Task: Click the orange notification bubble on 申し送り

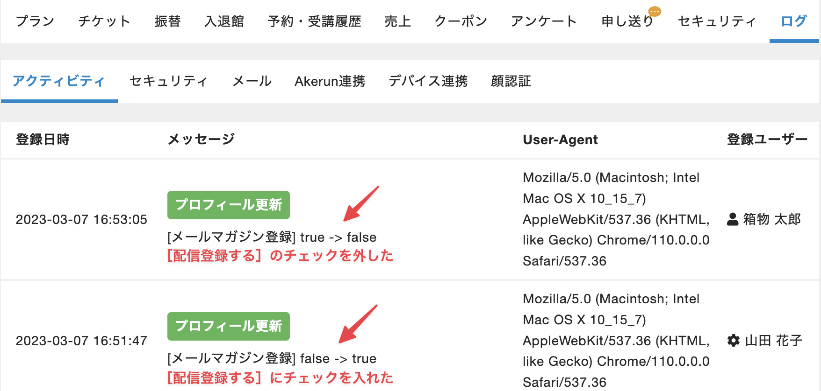Action: 655,11
